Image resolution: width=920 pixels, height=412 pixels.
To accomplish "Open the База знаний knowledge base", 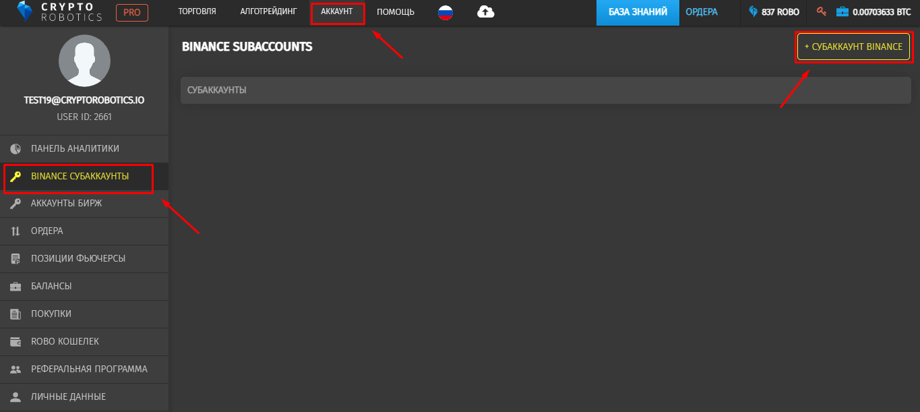I will coord(638,12).
